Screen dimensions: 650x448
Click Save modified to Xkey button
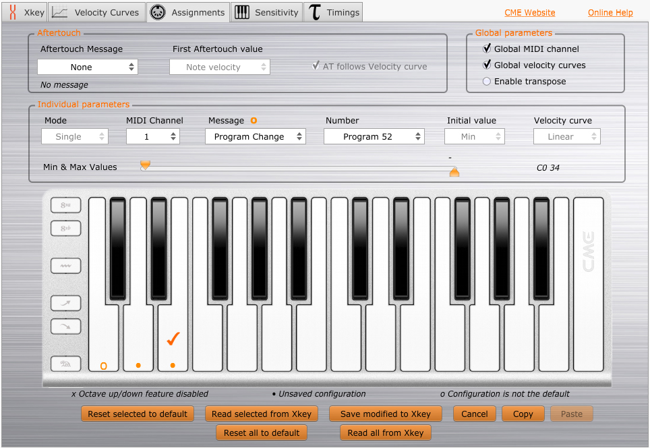click(385, 414)
